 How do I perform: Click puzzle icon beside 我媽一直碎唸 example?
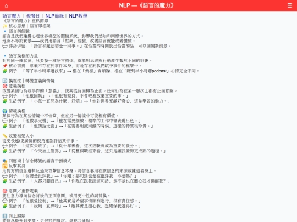click(5, 206)
